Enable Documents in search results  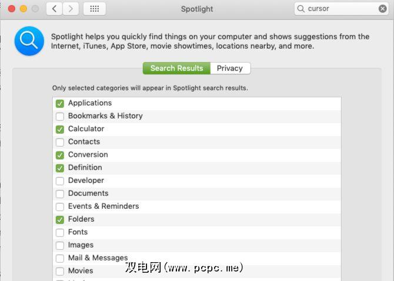click(60, 194)
